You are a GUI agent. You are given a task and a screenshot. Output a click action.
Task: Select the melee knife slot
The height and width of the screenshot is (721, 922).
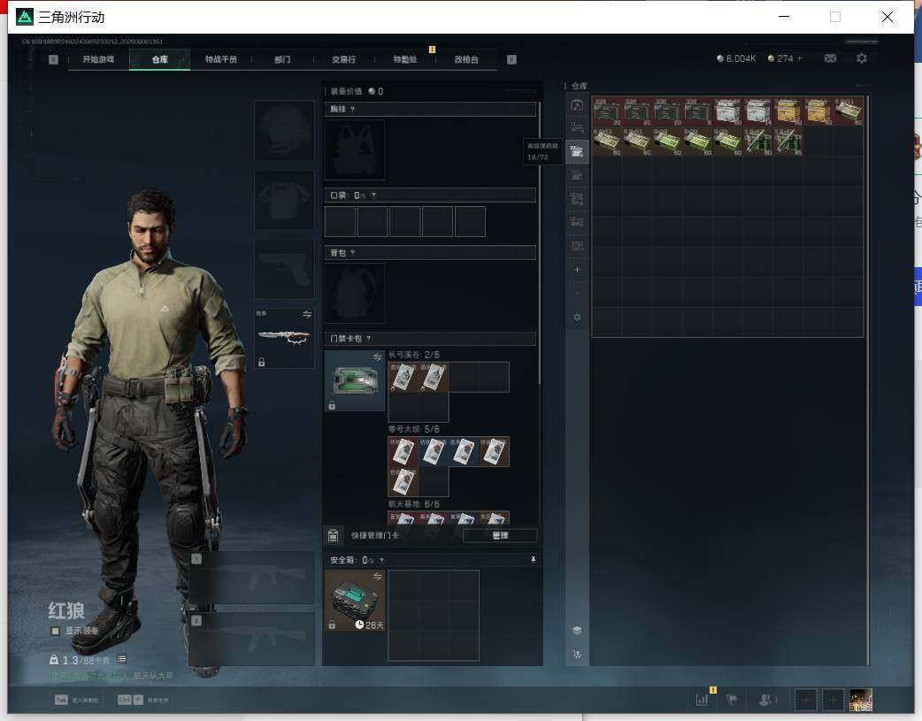pos(284,338)
